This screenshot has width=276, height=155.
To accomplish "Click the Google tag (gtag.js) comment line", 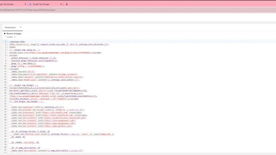I will 25,50.
